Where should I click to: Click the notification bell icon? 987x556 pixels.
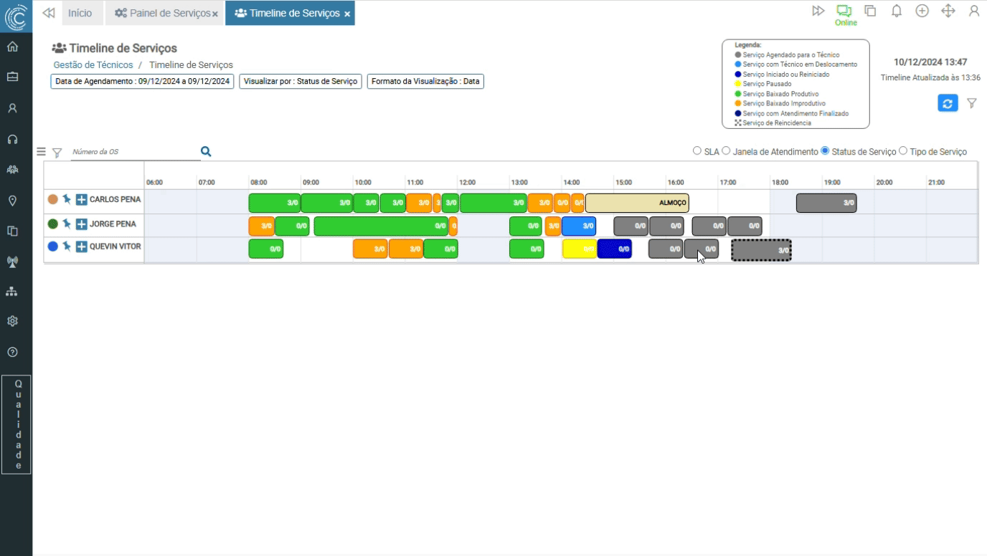click(897, 11)
